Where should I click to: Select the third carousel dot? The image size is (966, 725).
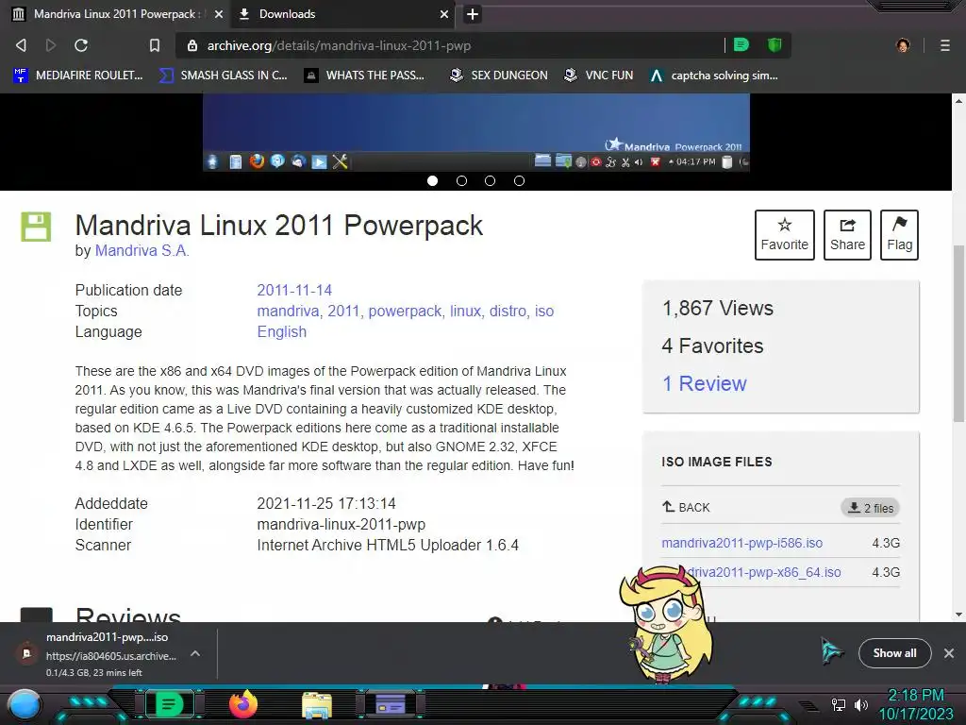pos(490,180)
